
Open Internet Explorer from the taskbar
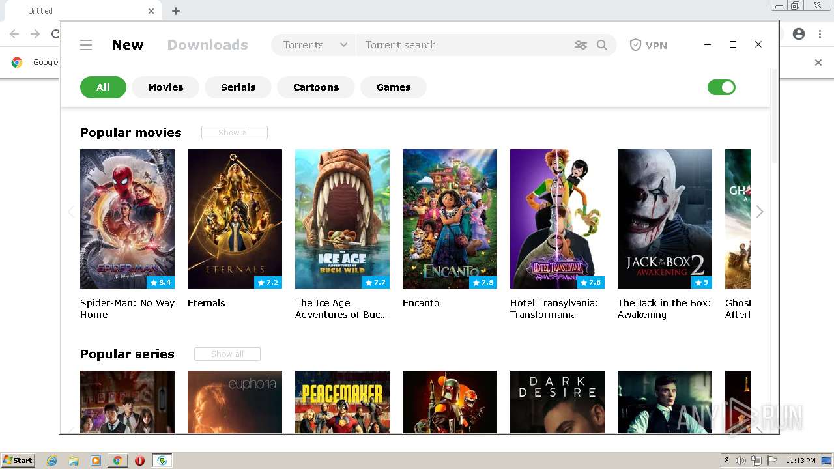coord(51,461)
